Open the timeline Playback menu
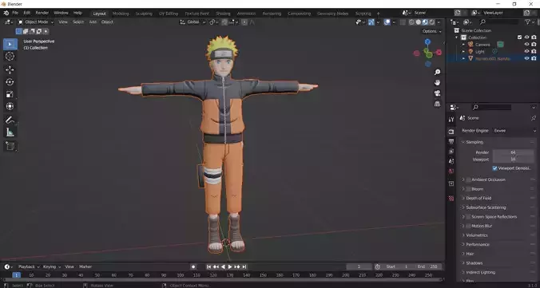 pyautogui.click(x=29, y=266)
